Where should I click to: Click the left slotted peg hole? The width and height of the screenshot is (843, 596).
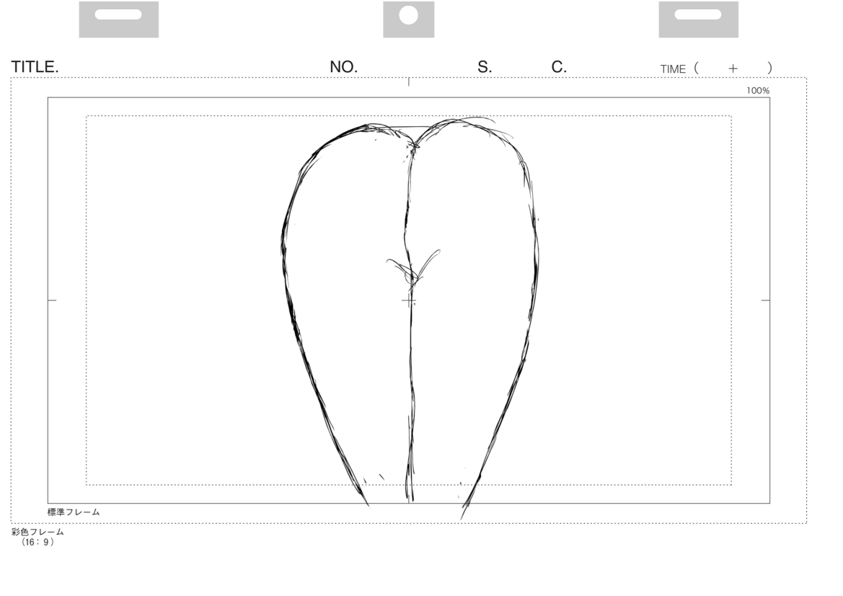pos(118,14)
